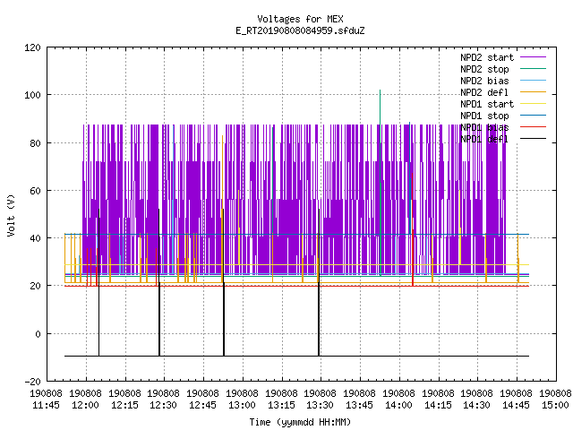Click the "NPD2 start" legend label
Screen dimensions: 573x430
pos(487,57)
